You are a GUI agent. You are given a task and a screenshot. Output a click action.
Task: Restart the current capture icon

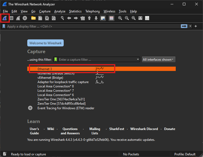(x=18, y=18)
